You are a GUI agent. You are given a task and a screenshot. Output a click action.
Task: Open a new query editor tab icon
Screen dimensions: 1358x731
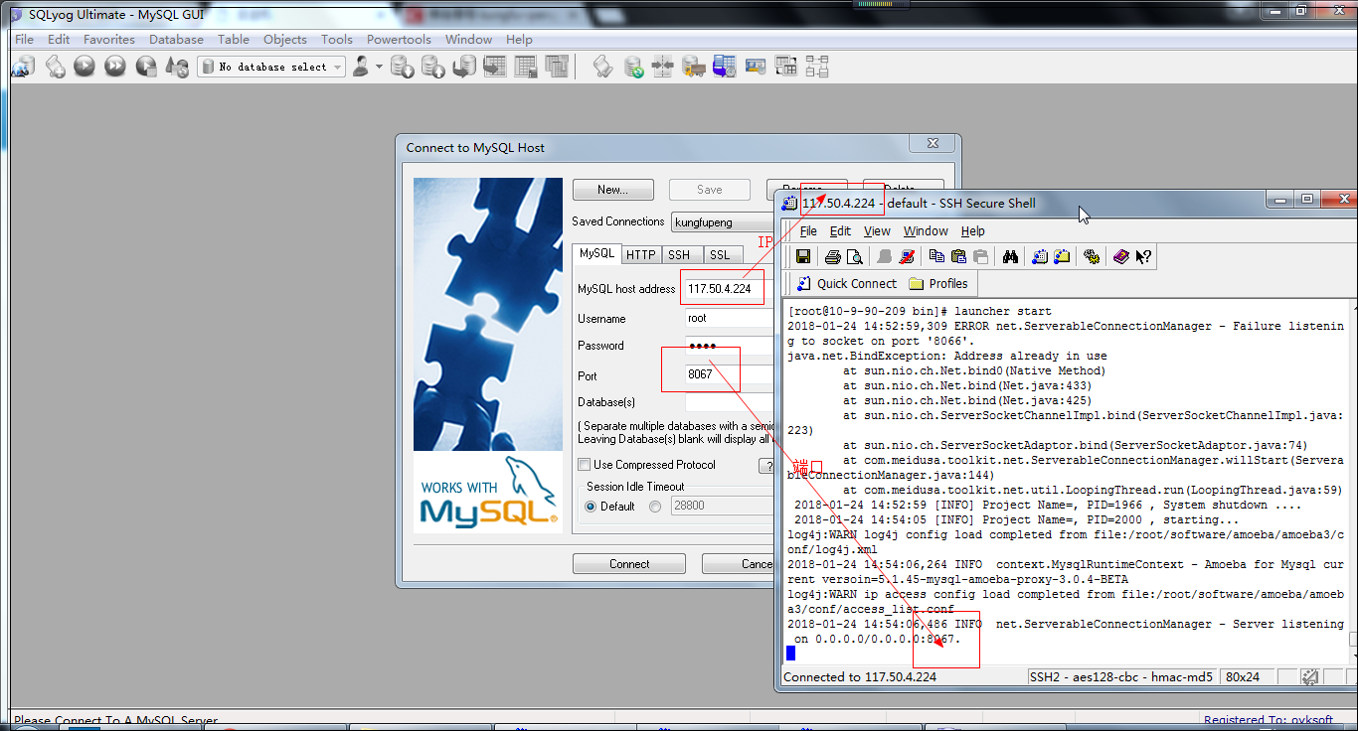click(x=56, y=67)
